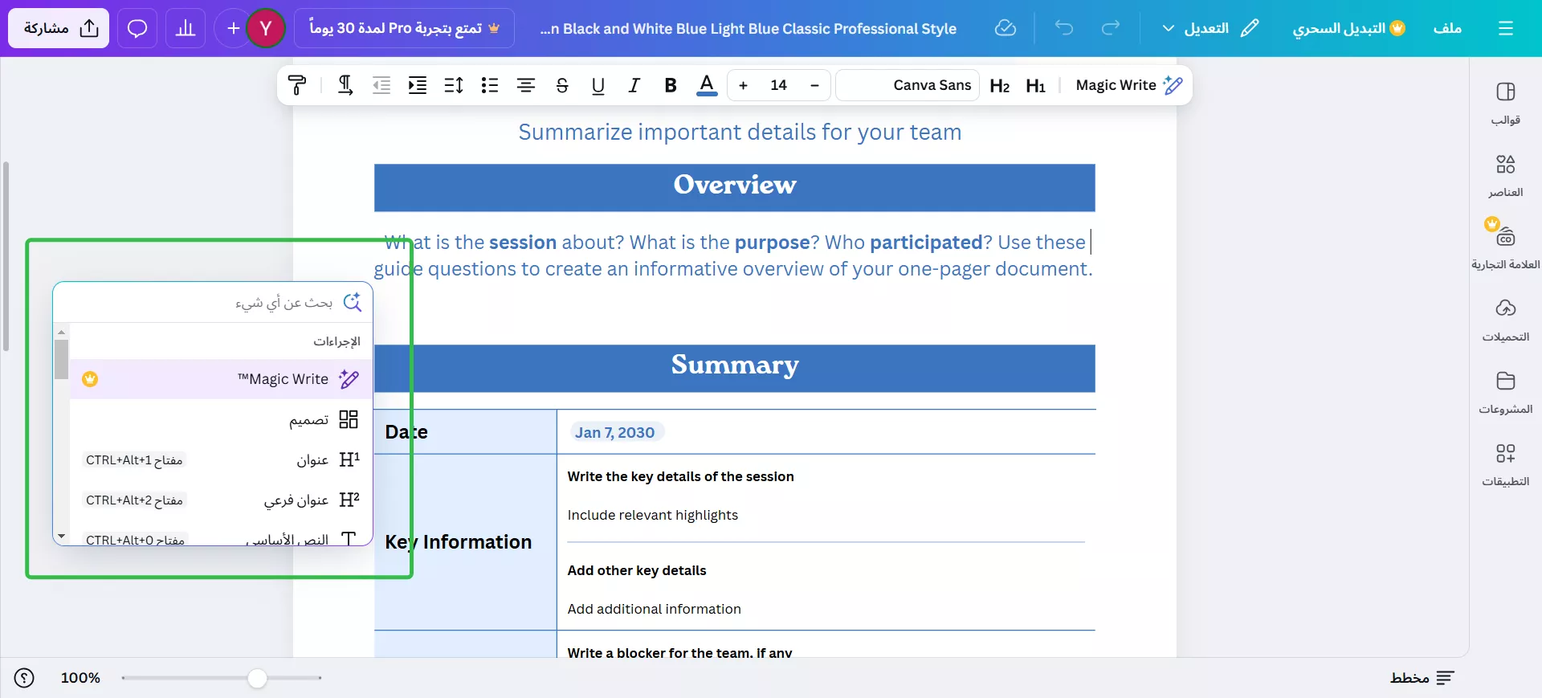
Task: Click the بحث عن أي شيء search field
Action: tap(213, 303)
